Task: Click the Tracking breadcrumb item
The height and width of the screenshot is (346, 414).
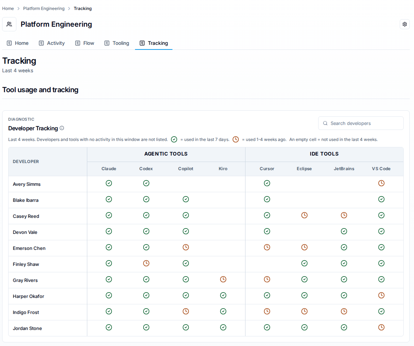Action: (83, 9)
